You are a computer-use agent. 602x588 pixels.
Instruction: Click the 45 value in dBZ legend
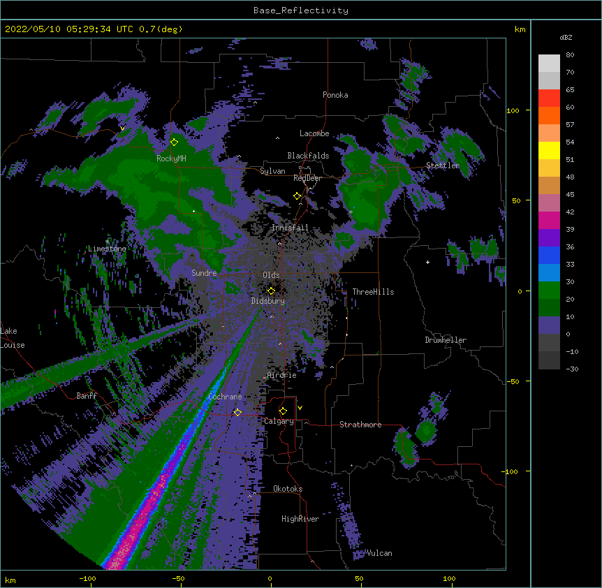570,194
